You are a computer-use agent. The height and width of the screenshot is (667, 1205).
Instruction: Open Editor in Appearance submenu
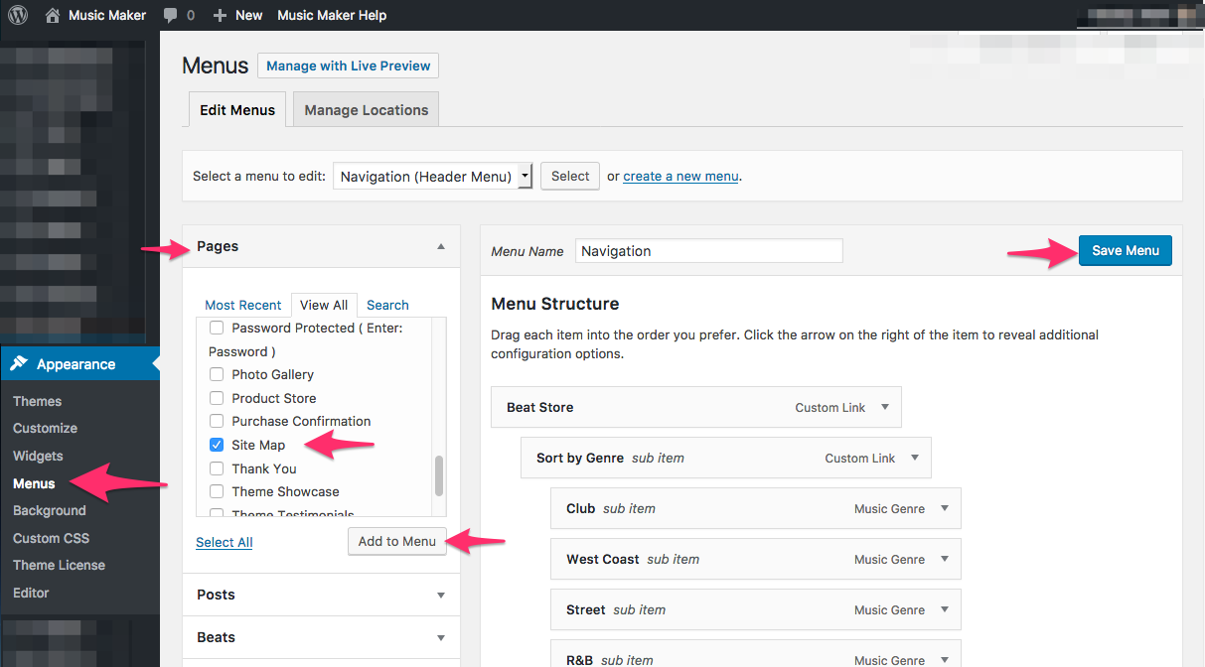tap(31, 593)
